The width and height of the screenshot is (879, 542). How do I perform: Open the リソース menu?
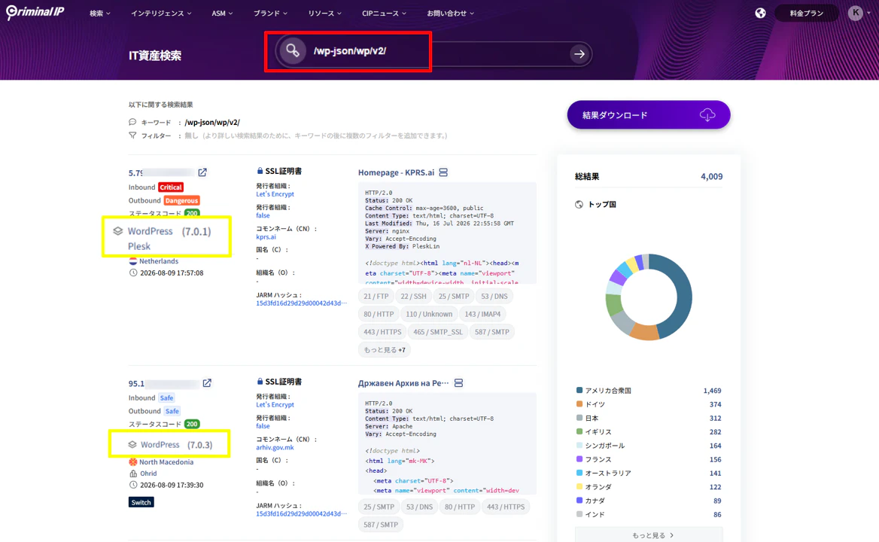point(324,13)
